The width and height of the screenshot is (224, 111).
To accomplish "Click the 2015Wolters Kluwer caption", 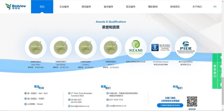I will click(161, 62).
